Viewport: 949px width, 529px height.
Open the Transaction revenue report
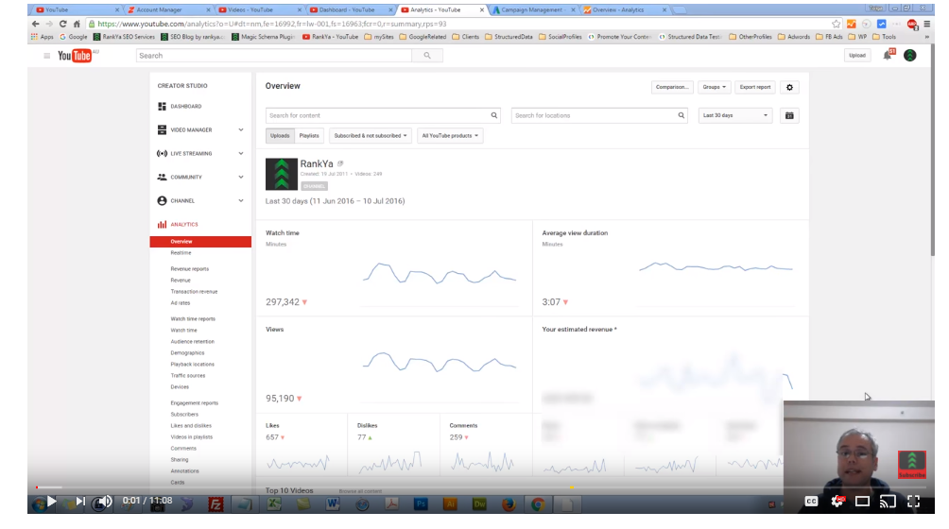195,291
